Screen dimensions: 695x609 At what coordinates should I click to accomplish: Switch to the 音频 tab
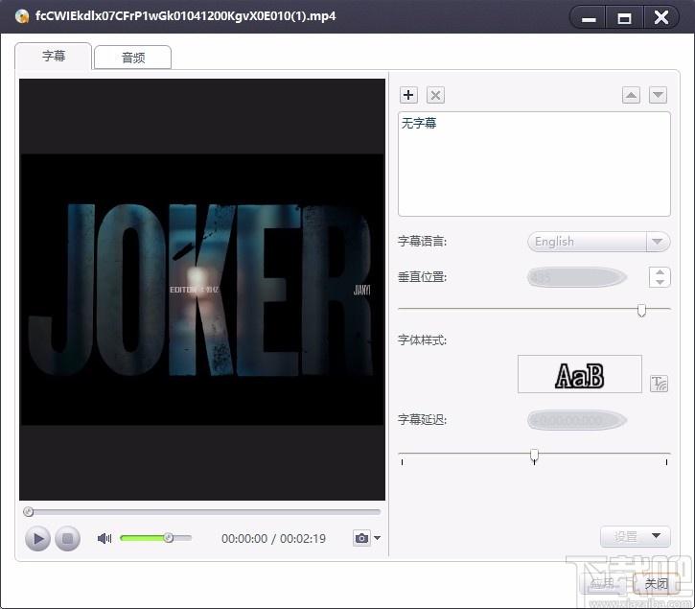(132, 58)
